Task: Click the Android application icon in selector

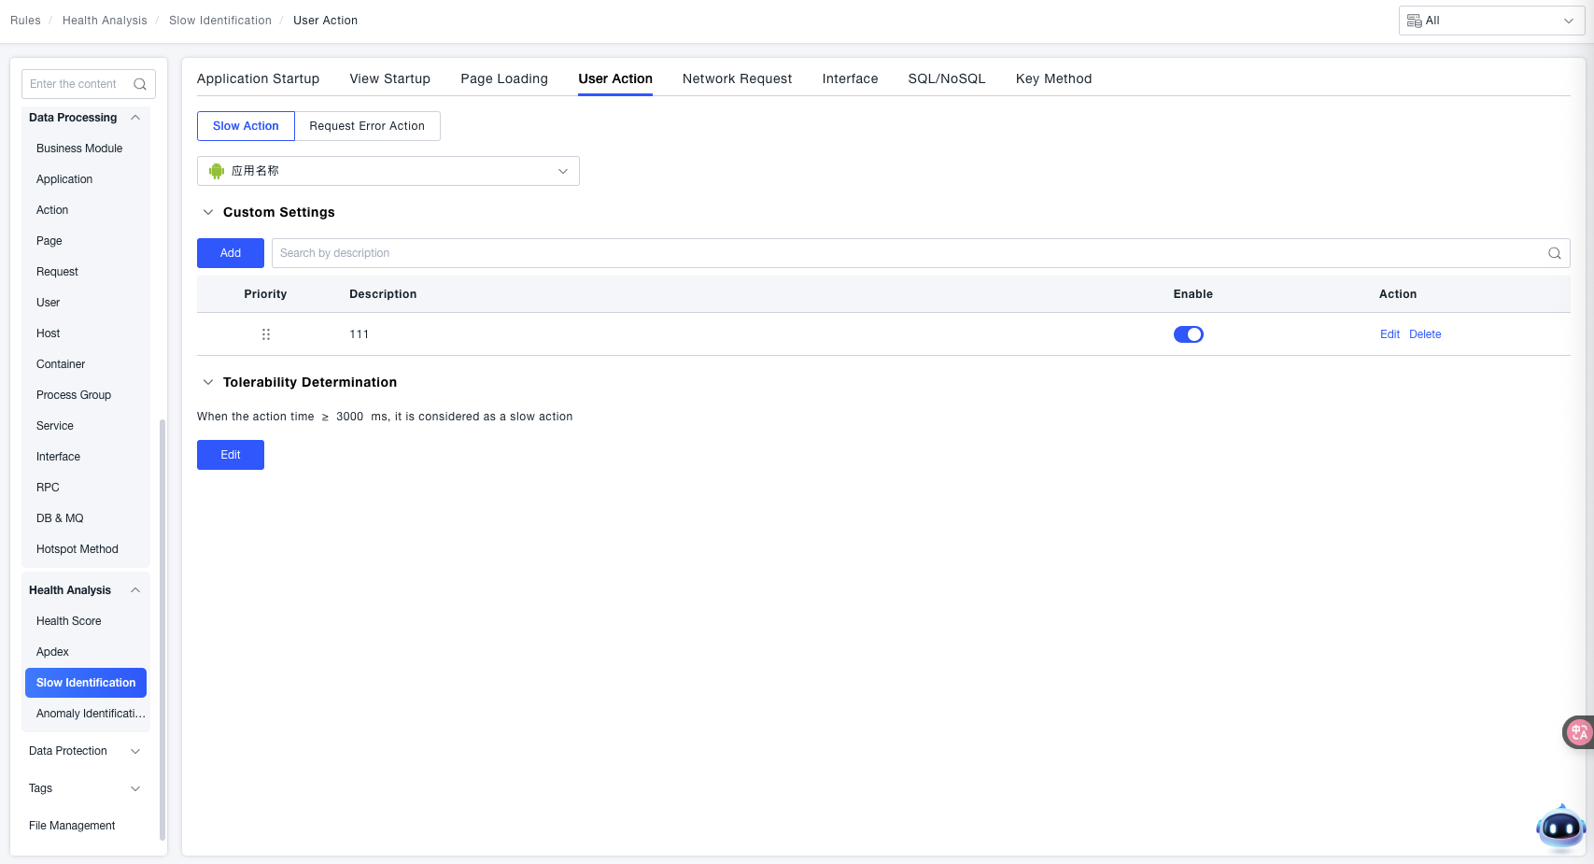Action: point(217,171)
